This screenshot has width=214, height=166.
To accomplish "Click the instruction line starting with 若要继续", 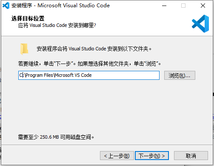I will point(89,64).
